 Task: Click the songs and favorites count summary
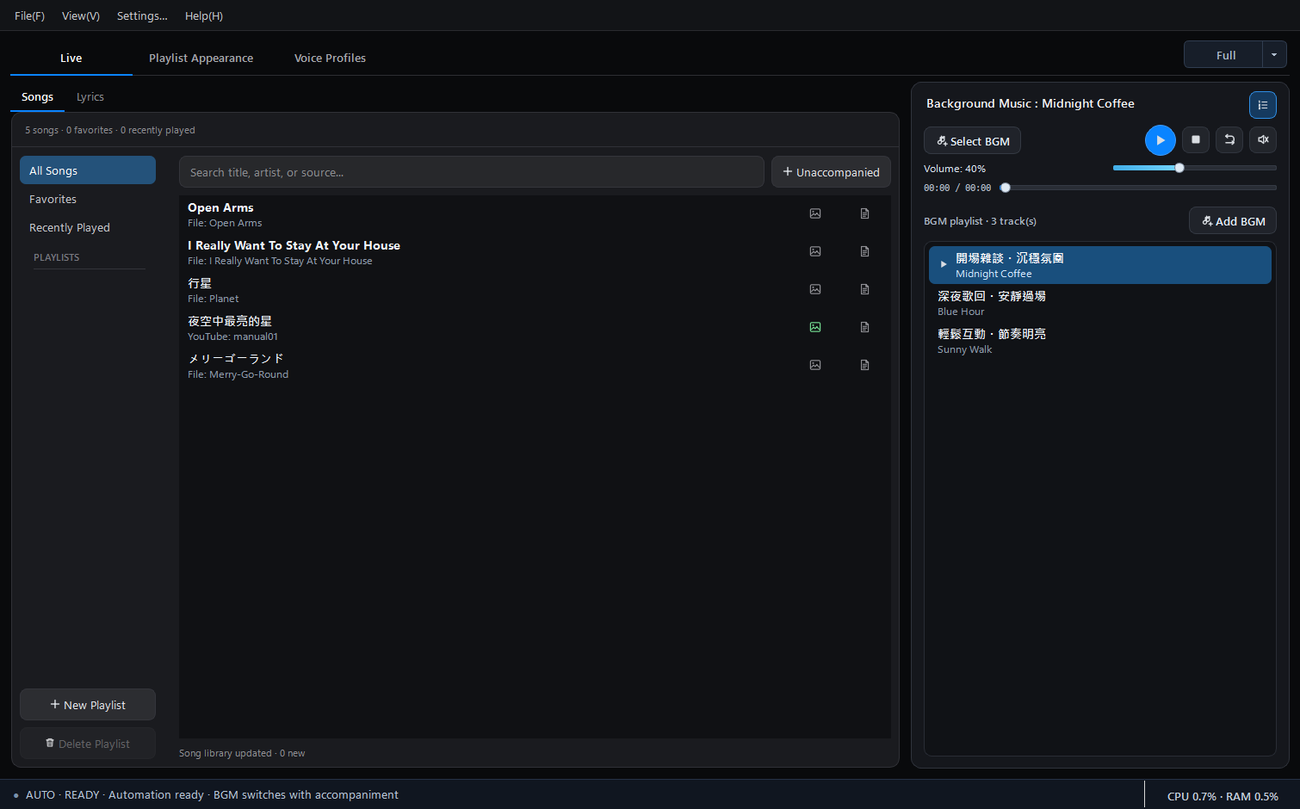[110, 130]
